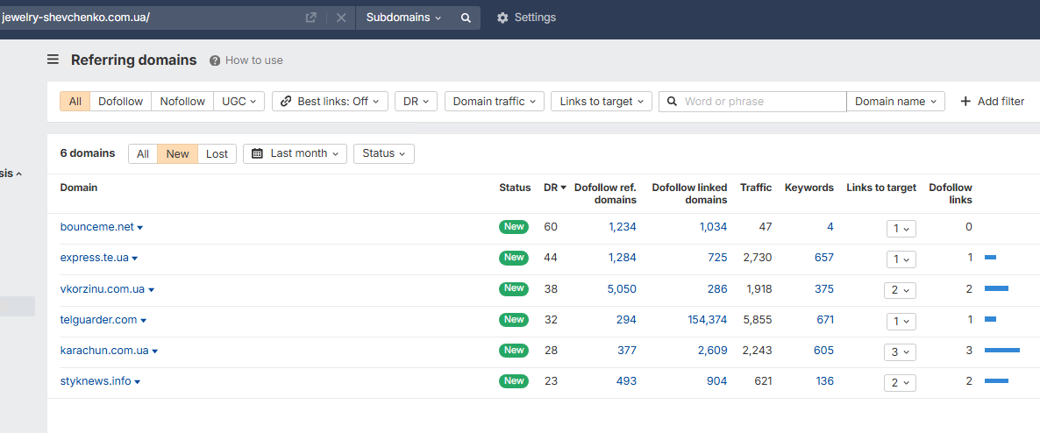Viewport: 1040px width, 433px height.
Task: Show All domains tab in table
Action: pyautogui.click(x=143, y=154)
